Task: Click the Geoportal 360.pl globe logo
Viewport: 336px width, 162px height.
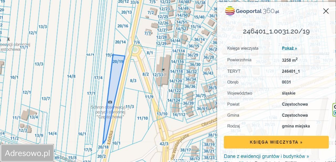Action: coord(230,11)
